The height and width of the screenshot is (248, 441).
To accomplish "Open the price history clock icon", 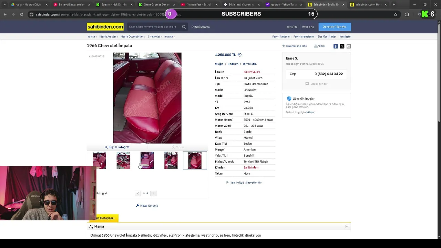I will (x=240, y=55).
